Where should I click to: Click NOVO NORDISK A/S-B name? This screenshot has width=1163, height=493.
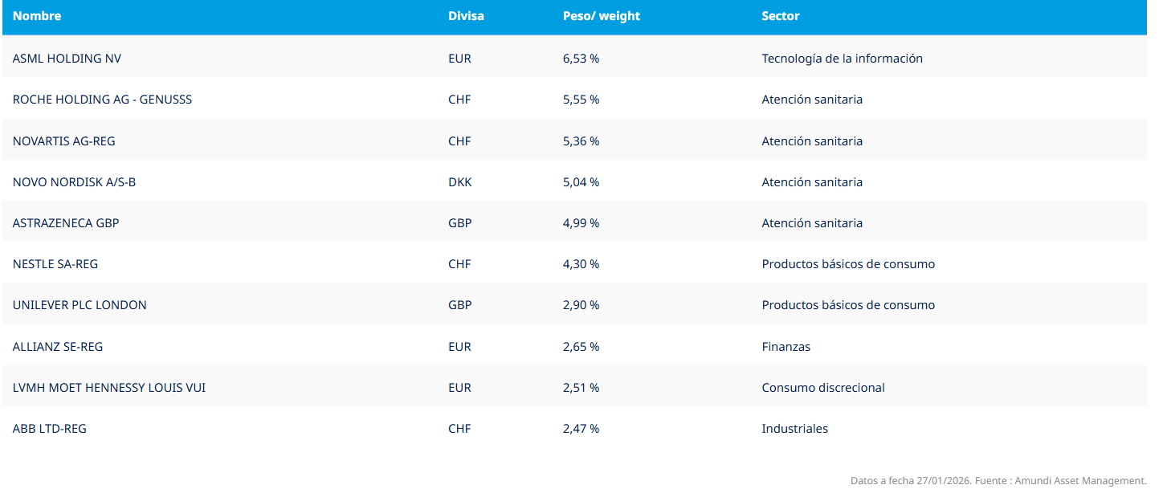74,182
